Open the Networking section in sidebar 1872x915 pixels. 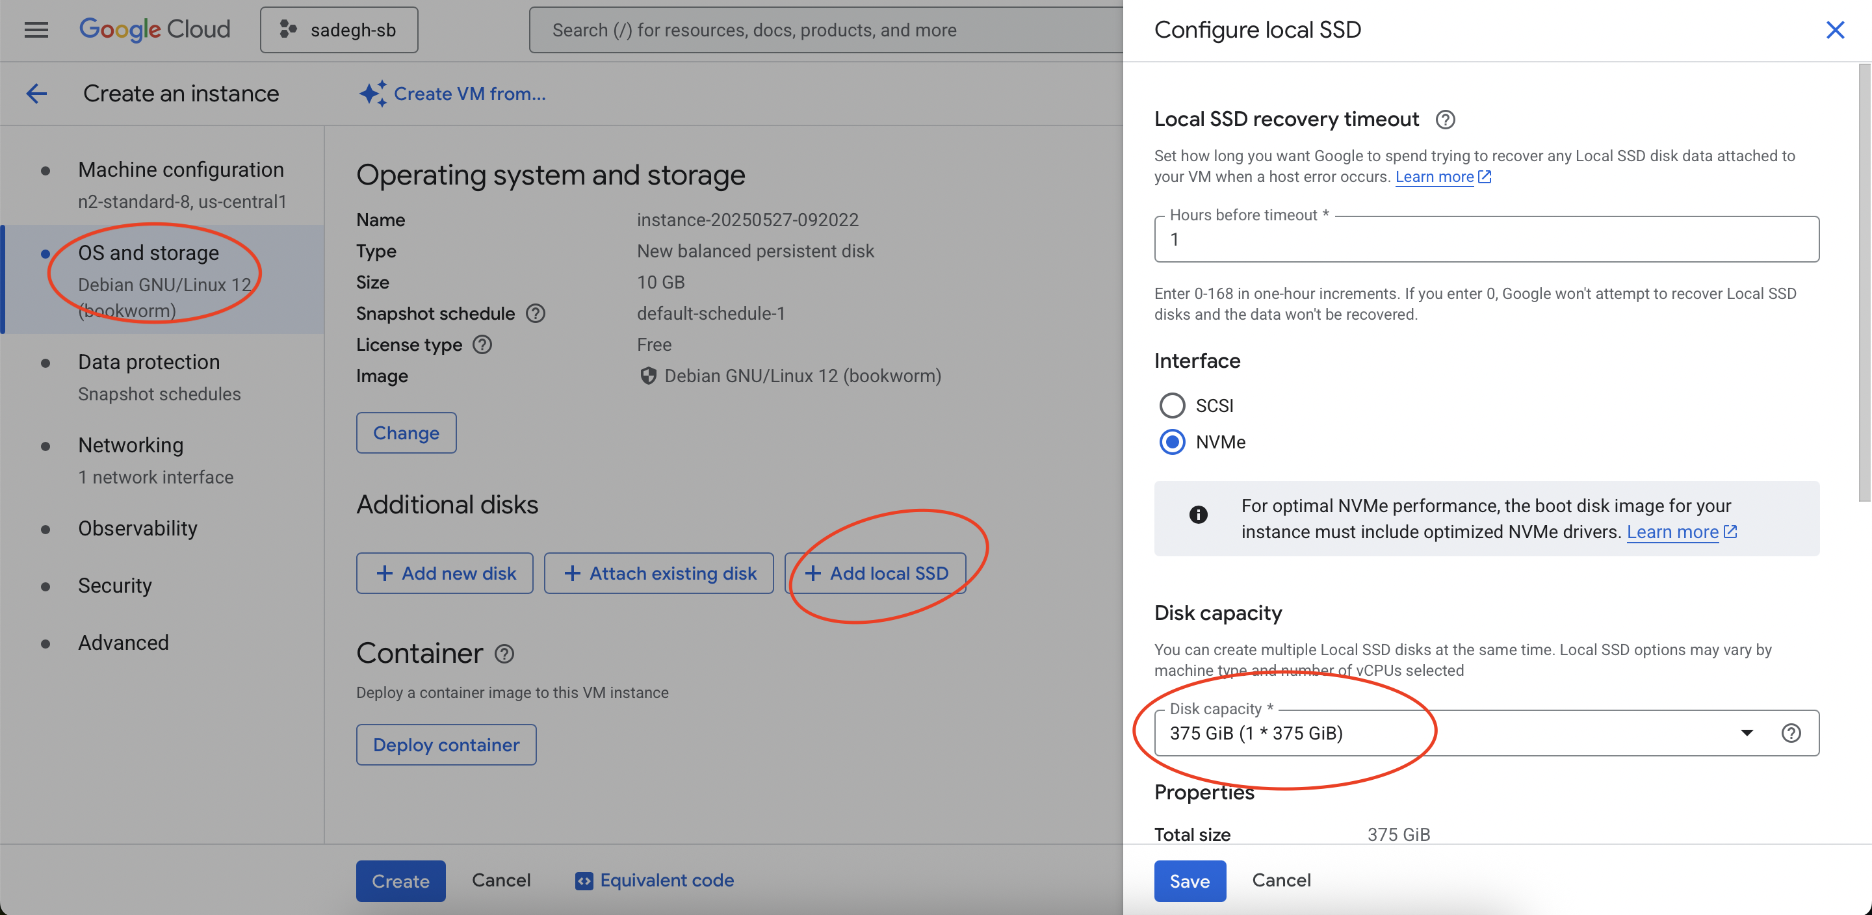click(x=131, y=445)
